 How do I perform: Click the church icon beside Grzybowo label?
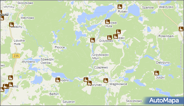click(x=110, y=38)
